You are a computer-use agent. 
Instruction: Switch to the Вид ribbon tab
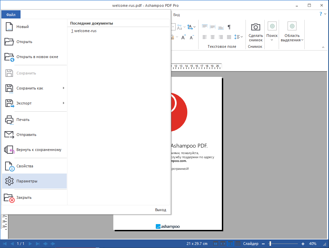click(x=176, y=15)
